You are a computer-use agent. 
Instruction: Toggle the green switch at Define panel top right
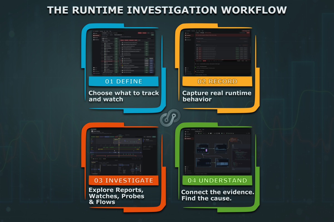[x=153, y=35]
